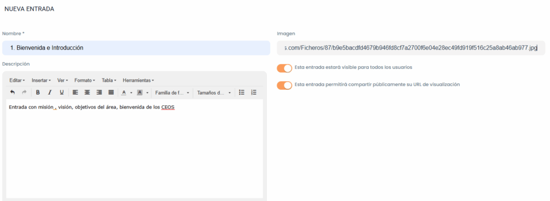Click the Nombre input field

point(136,48)
